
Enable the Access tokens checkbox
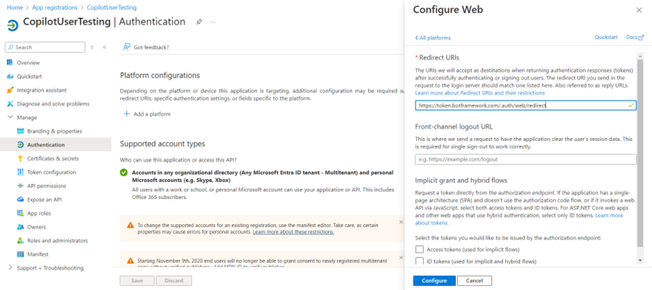click(x=419, y=249)
